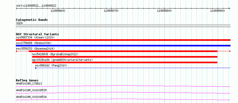Select the red dgv2928n166 variant bar
Screen dimensions: 238x103
coord(125,62)
